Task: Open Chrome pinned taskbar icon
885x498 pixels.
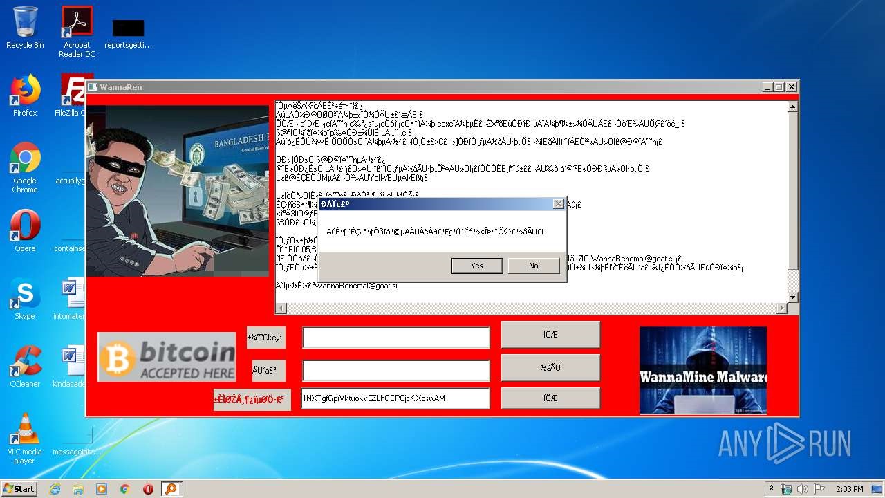Action: [124, 489]
